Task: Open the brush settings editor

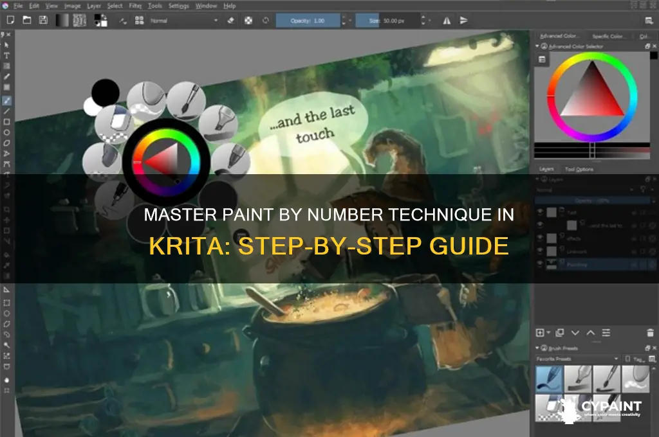Action: tap(123, 21)
